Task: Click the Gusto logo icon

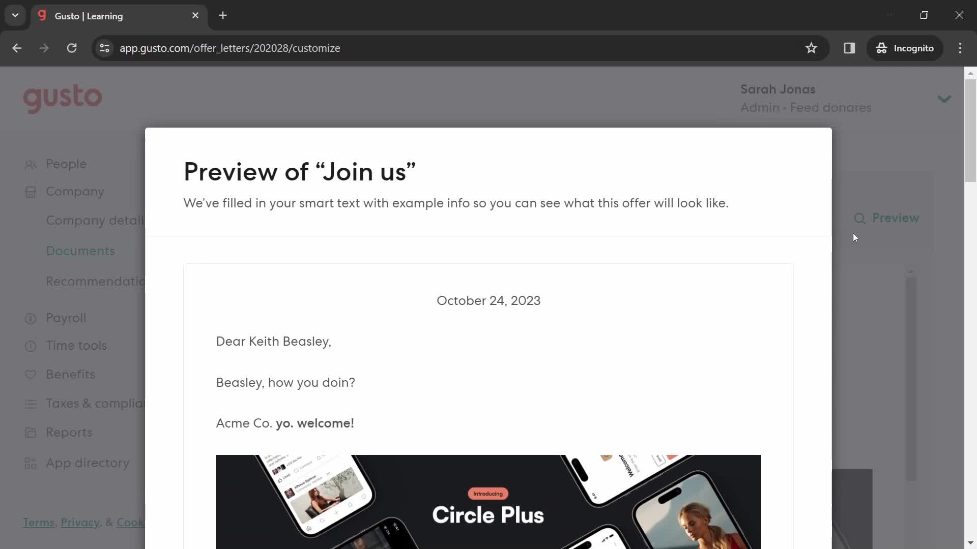Action: click(x=63, y=98)
